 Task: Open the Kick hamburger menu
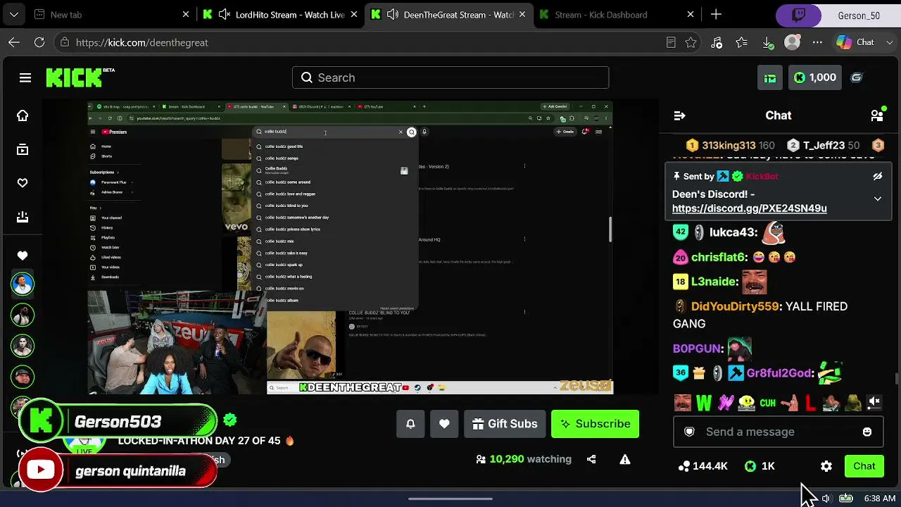25,77
